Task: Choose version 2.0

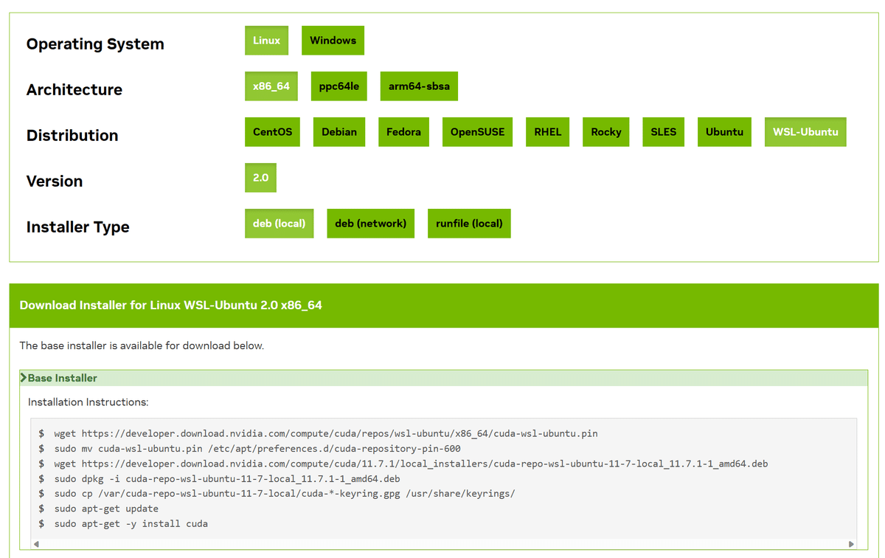Action: pos(260,178)
